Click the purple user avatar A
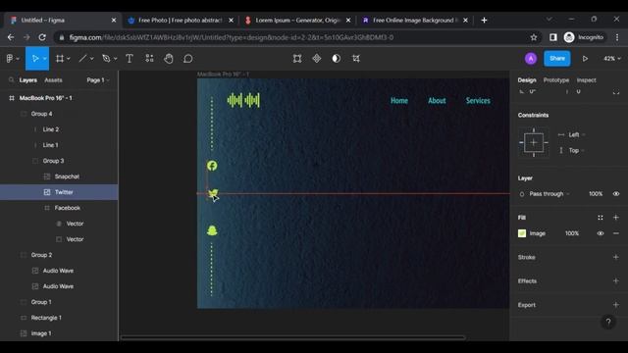This screenshot has width=628, height=353. [531, 59]
